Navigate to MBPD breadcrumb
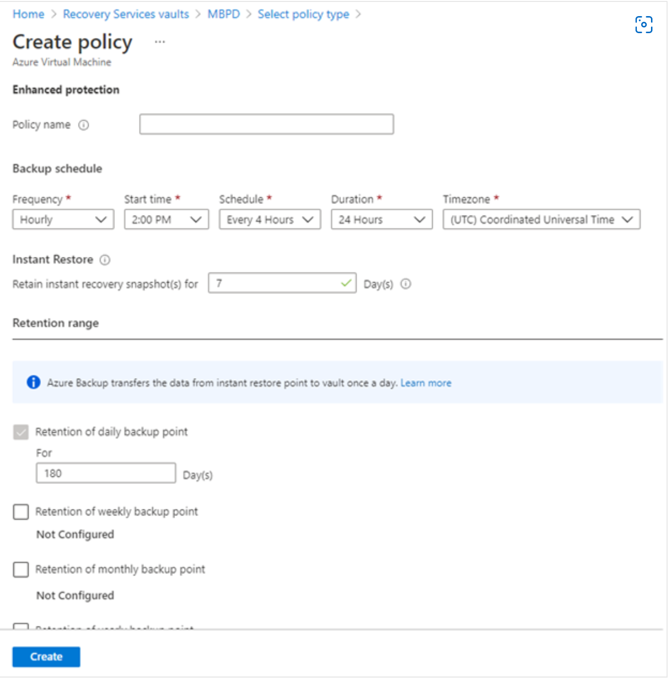This screenshot has height=678, width=670. (x=224, y=14)
